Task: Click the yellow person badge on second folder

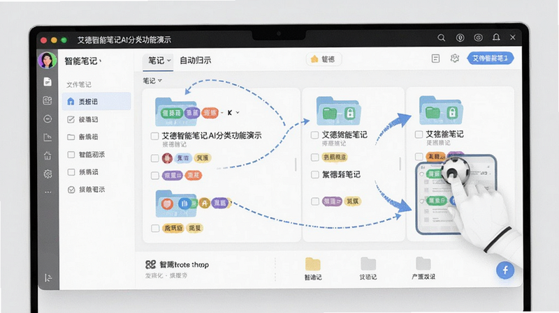Action: 204,203
